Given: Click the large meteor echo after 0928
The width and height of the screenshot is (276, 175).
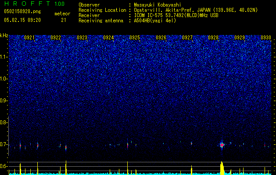Looking at the screenshot, I should (x=222, y=145).
